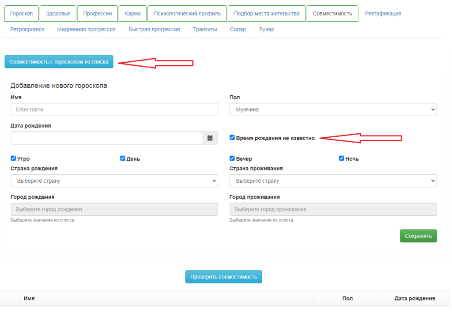Switch to the "Гороскоп" tab
The width and height of the screenshot is (452, 316).
pyautogui.click(x=22, y=14)
